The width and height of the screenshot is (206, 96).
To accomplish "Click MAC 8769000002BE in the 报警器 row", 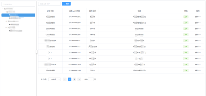I will 74,17.
